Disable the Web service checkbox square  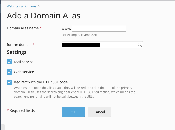click(x=9, y=72)
